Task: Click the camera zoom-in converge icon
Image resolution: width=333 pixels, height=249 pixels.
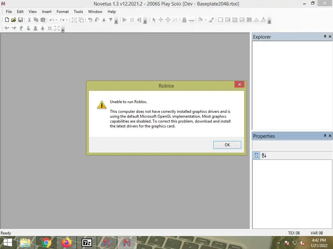Action: point(50,28)
